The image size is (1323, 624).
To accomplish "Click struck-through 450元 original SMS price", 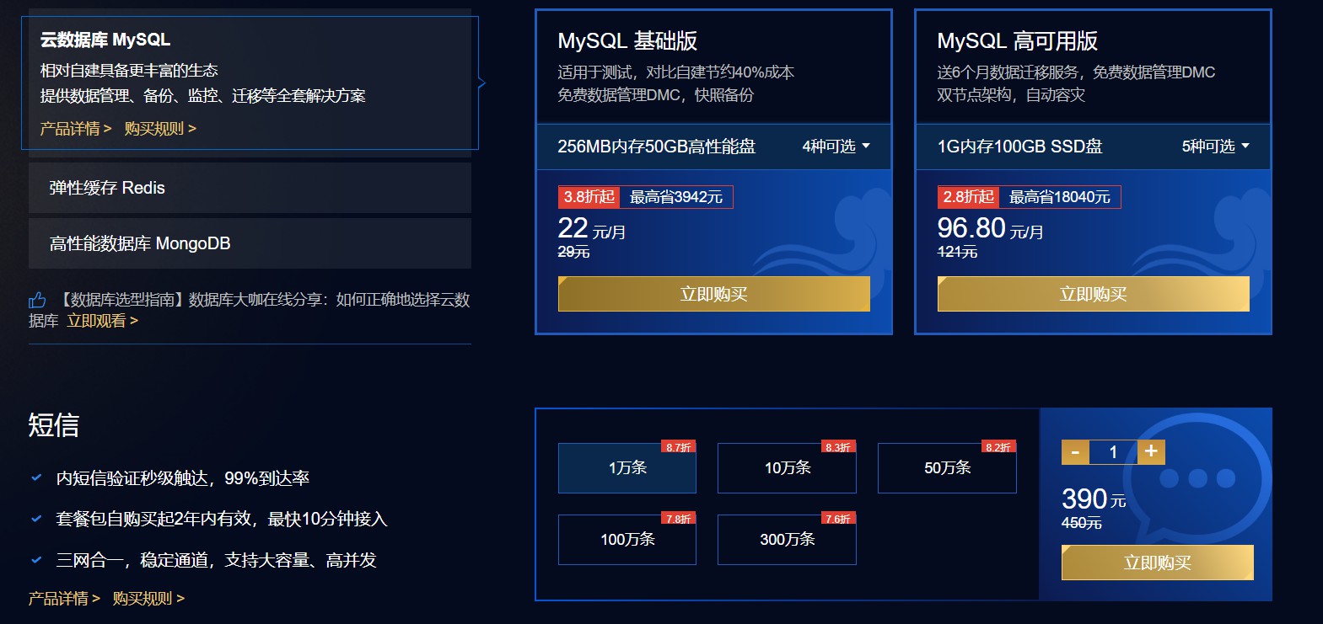I will click(1082, 523).
